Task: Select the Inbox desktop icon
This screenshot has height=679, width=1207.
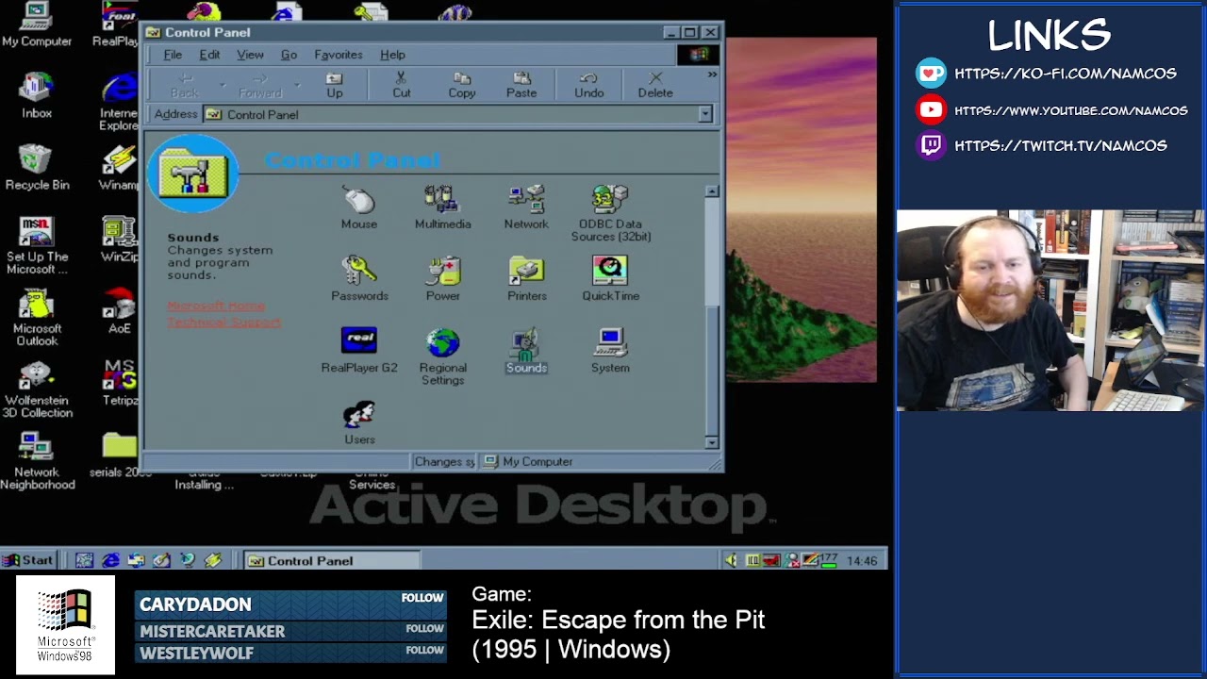Action: pyautogui.click(x=37, y=95)
